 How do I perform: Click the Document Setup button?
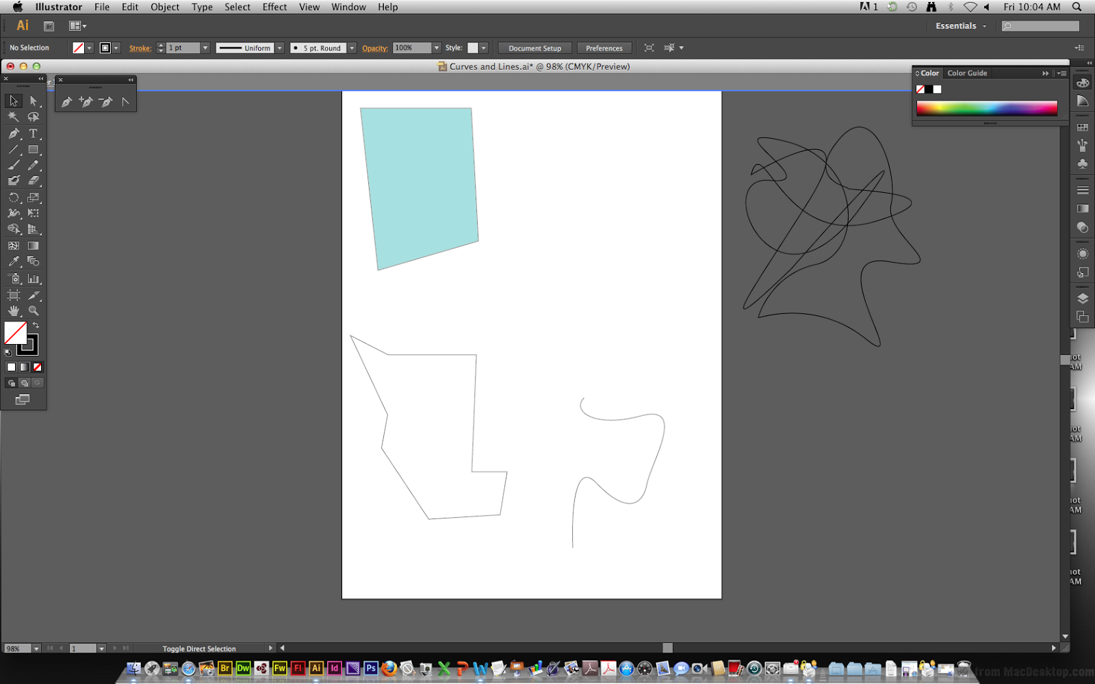pyautogui.click(x=534, y=48)
